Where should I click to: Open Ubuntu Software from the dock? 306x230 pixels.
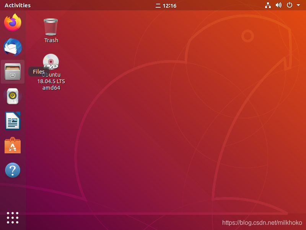click(13, 145)
